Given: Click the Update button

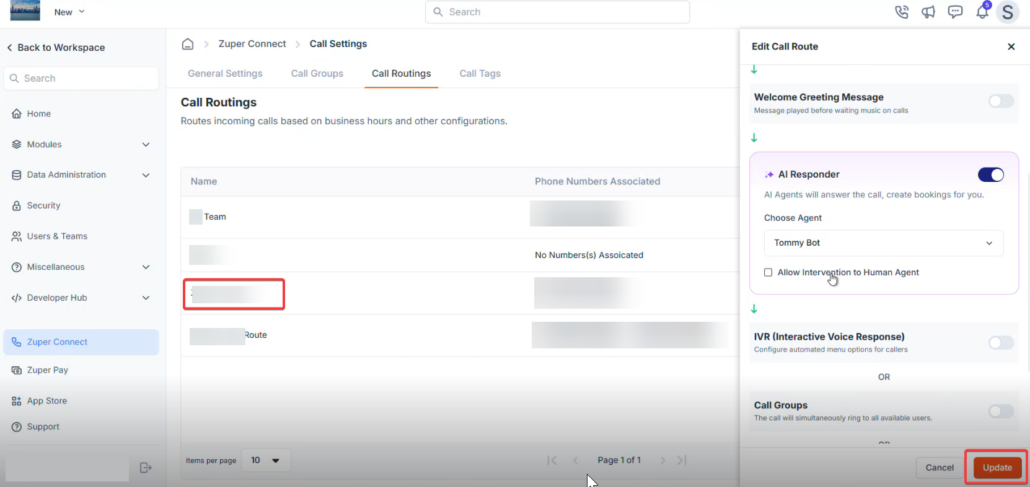Looking at the screenshot, I should point(997,468).
